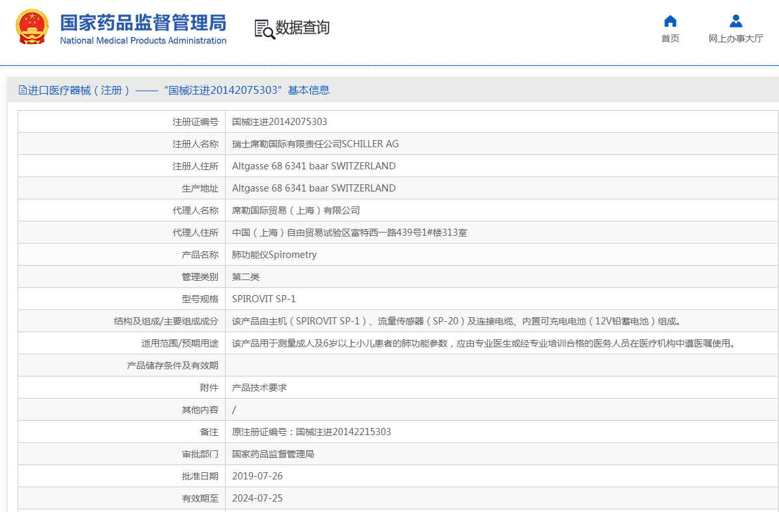This screenshot has height=512, width=779.
Task: Click the document icon before 进口医疗器械
Action: pos(22,90)
